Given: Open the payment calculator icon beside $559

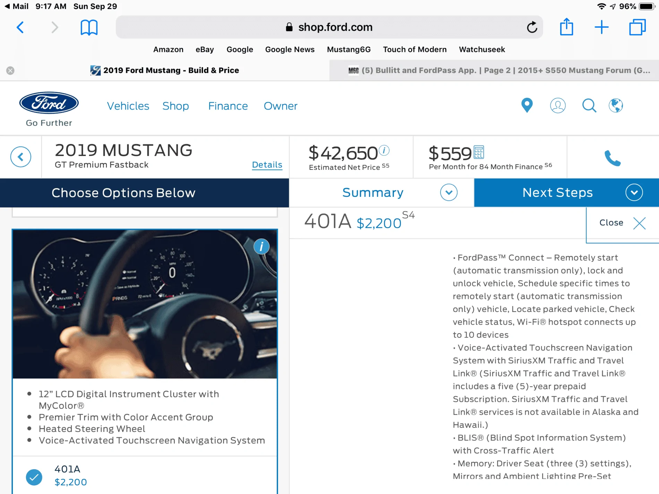Looking at the screenshot, I should (x=479, y=152).
